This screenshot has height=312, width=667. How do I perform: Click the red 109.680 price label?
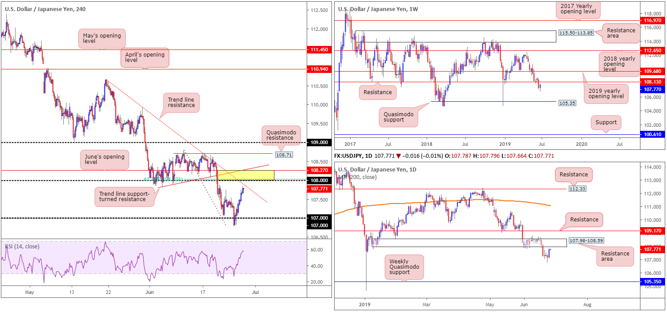tap(652, 71)
